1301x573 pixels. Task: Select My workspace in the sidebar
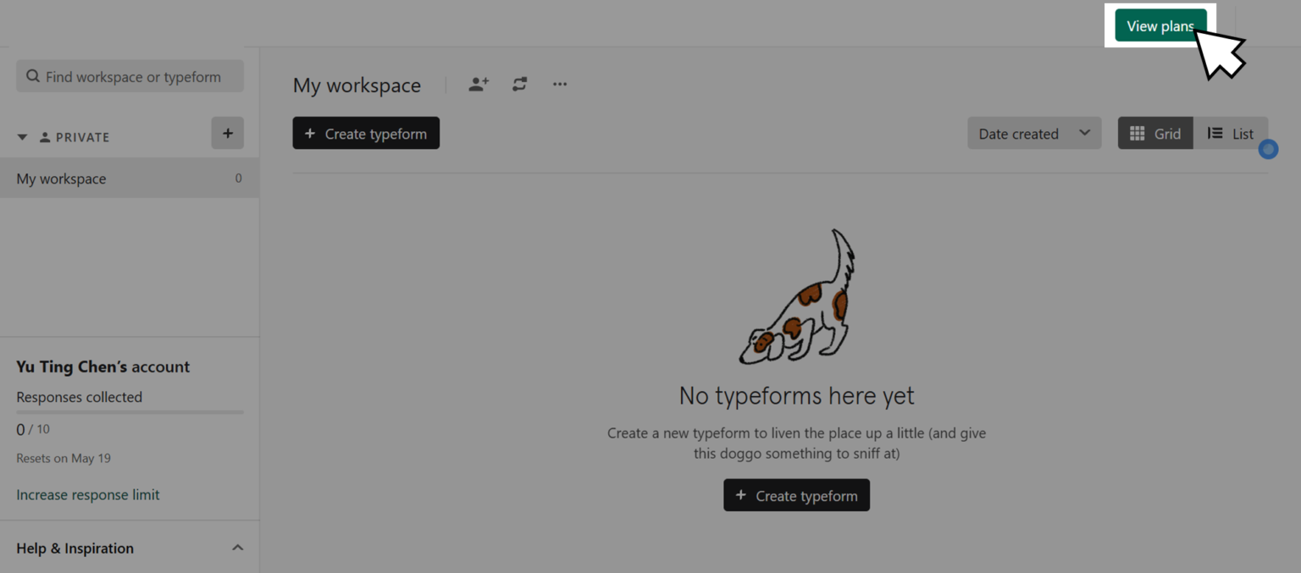(x=62, y=179)
